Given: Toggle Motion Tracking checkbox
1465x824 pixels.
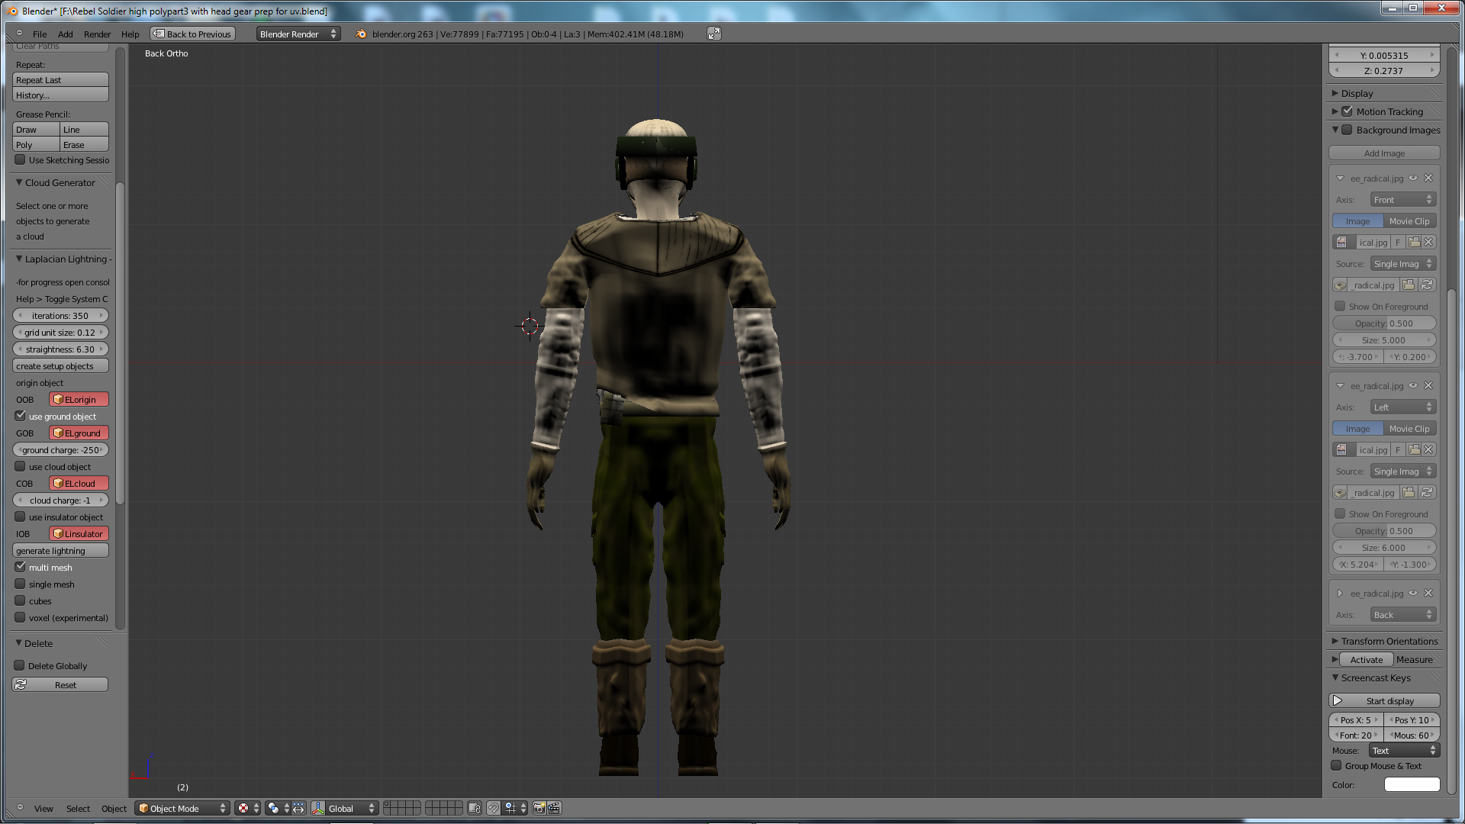Looking at the screenshot, I should (1347, 111).
